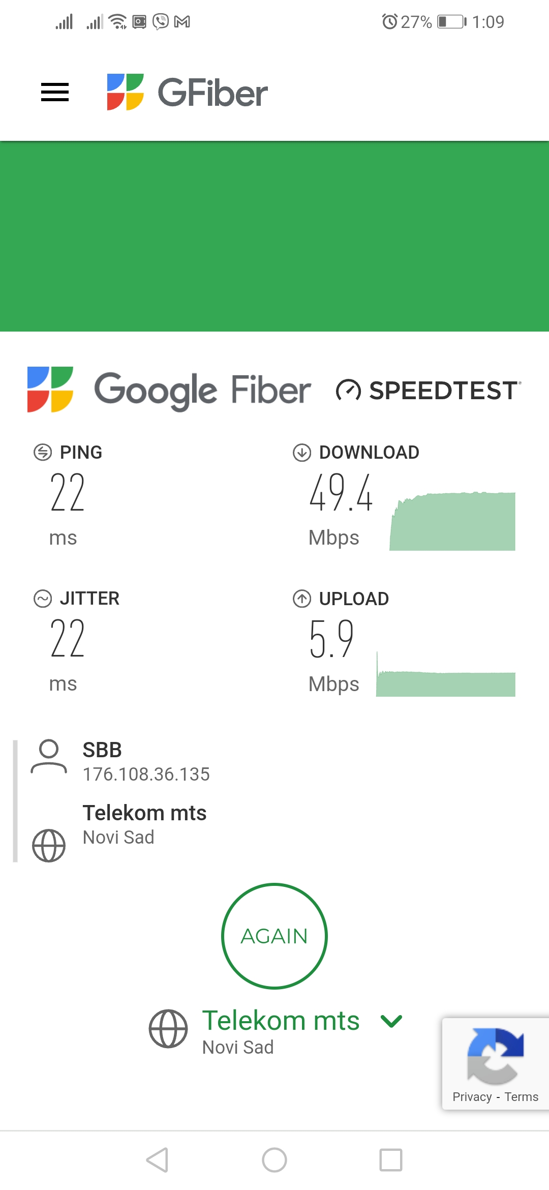
Task: Expand the Telekom mts server dropdown chevron
Action: (x=391, y=1021)
